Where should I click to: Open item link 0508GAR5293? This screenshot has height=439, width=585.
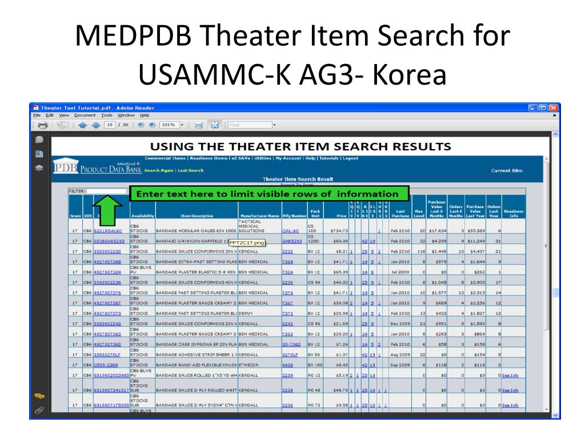pyautogui.click(x=109, y=241)
